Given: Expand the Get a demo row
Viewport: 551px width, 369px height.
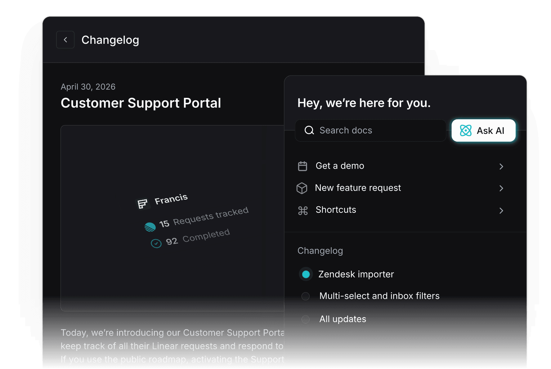Looking at the screenshot, I should [501, 166].
